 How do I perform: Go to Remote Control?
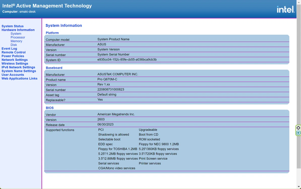14,52
